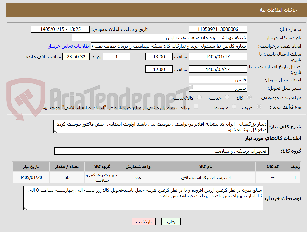Click the گروه کالا column header
The width and height of the screenshot is (307, 232).
pyautogui.click(x=102, y=167)
